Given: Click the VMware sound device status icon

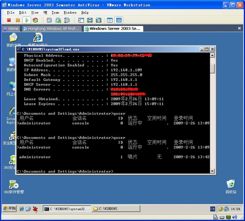Looking at the screenshot, I should coord(235,217).
